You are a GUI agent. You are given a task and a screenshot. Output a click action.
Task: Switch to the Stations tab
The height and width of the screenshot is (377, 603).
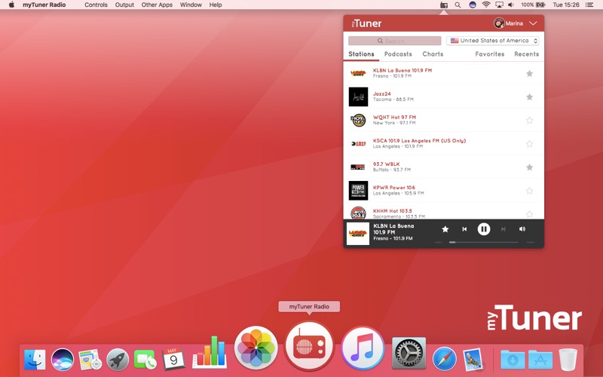pos(361,54)
